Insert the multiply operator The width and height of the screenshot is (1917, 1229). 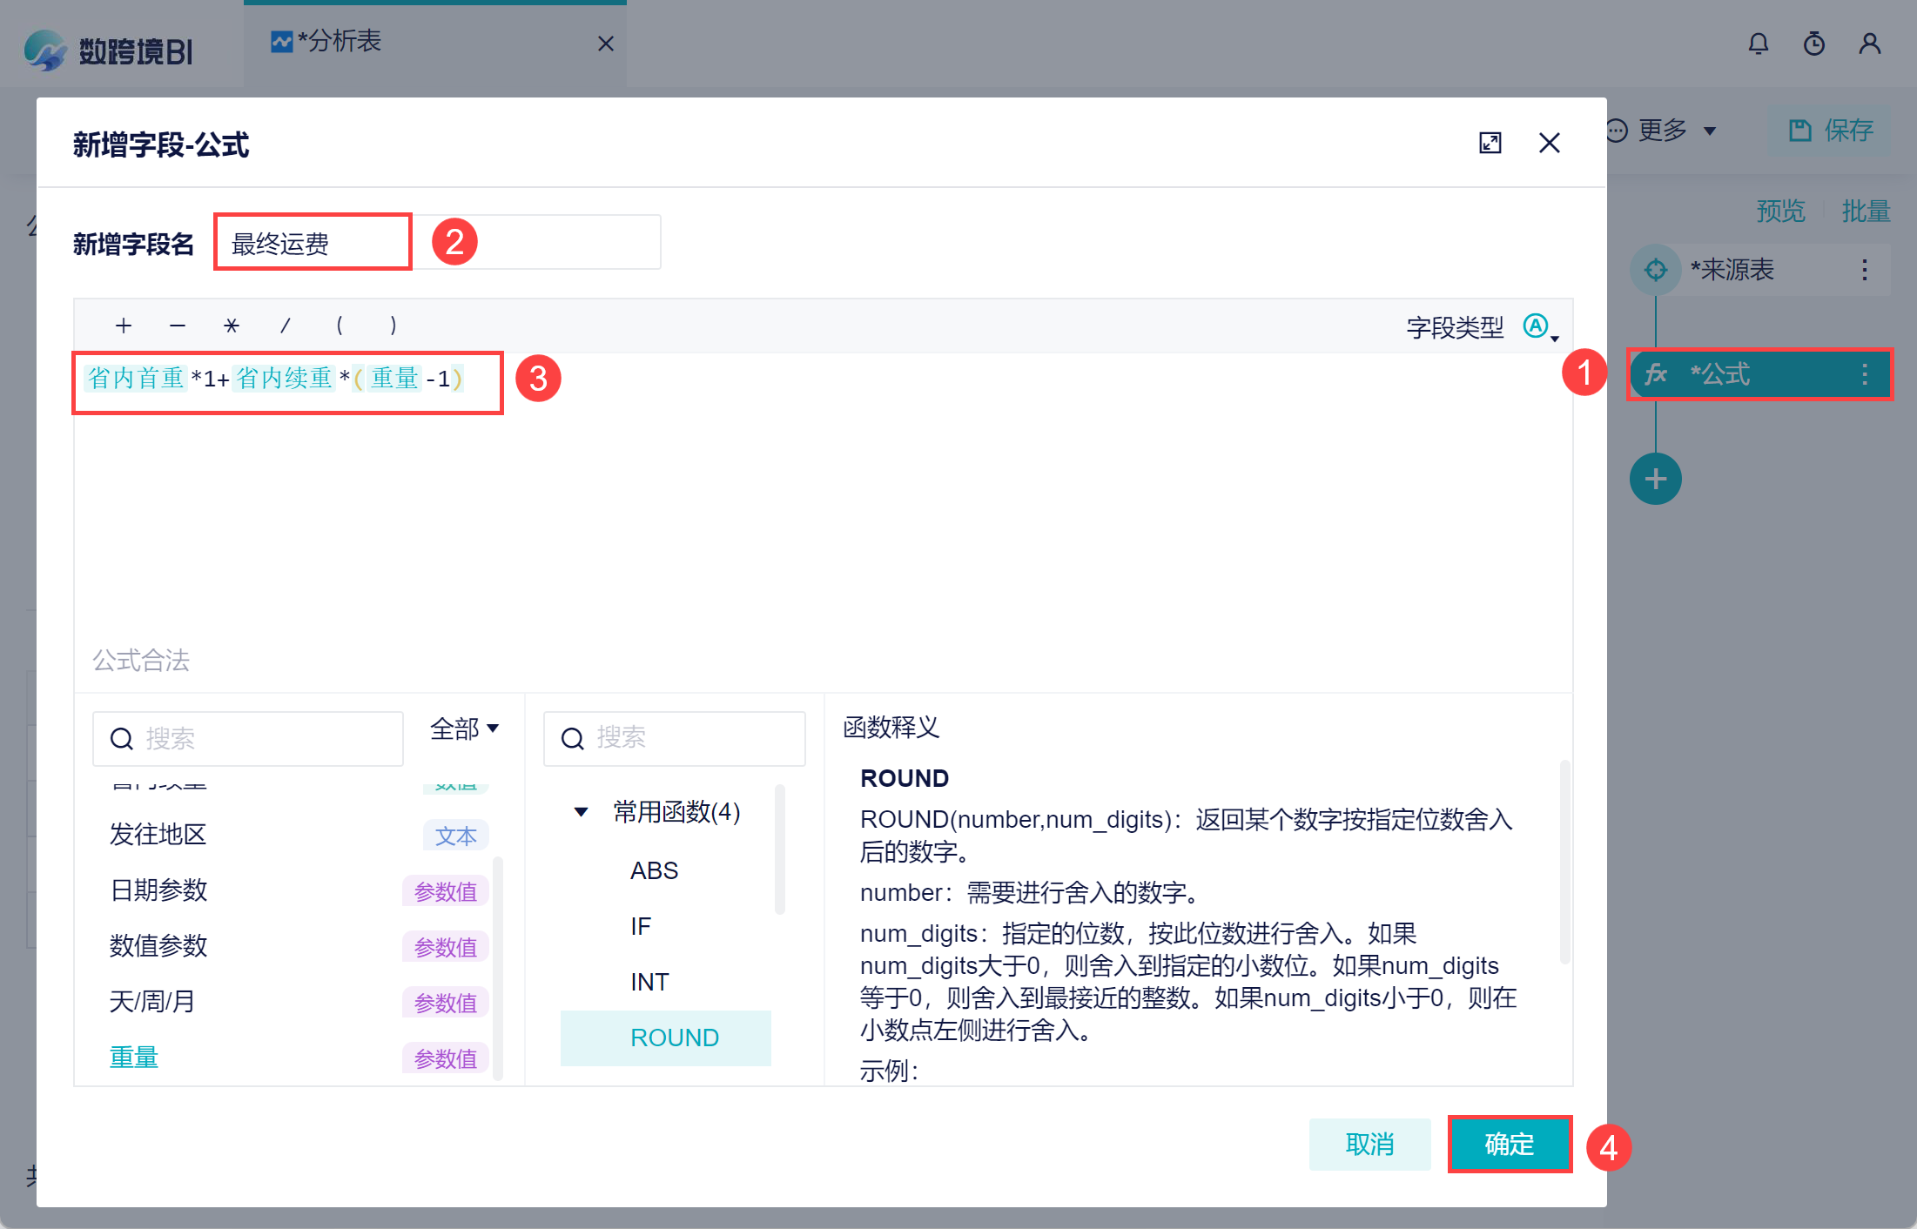pos(231,326)
